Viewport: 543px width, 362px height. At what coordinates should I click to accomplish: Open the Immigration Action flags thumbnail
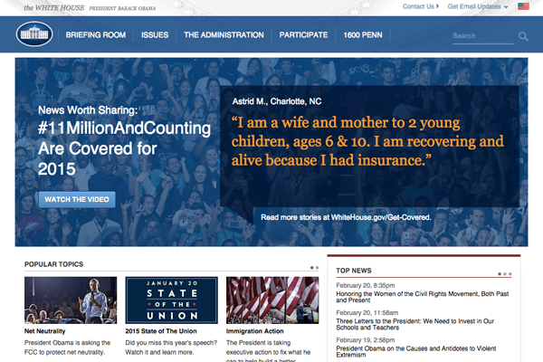coord(272,300)
